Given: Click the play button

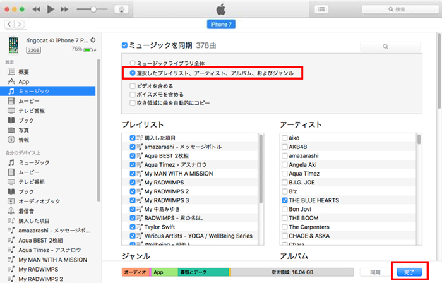Looking at the screenshot, I should pos(51,9).
